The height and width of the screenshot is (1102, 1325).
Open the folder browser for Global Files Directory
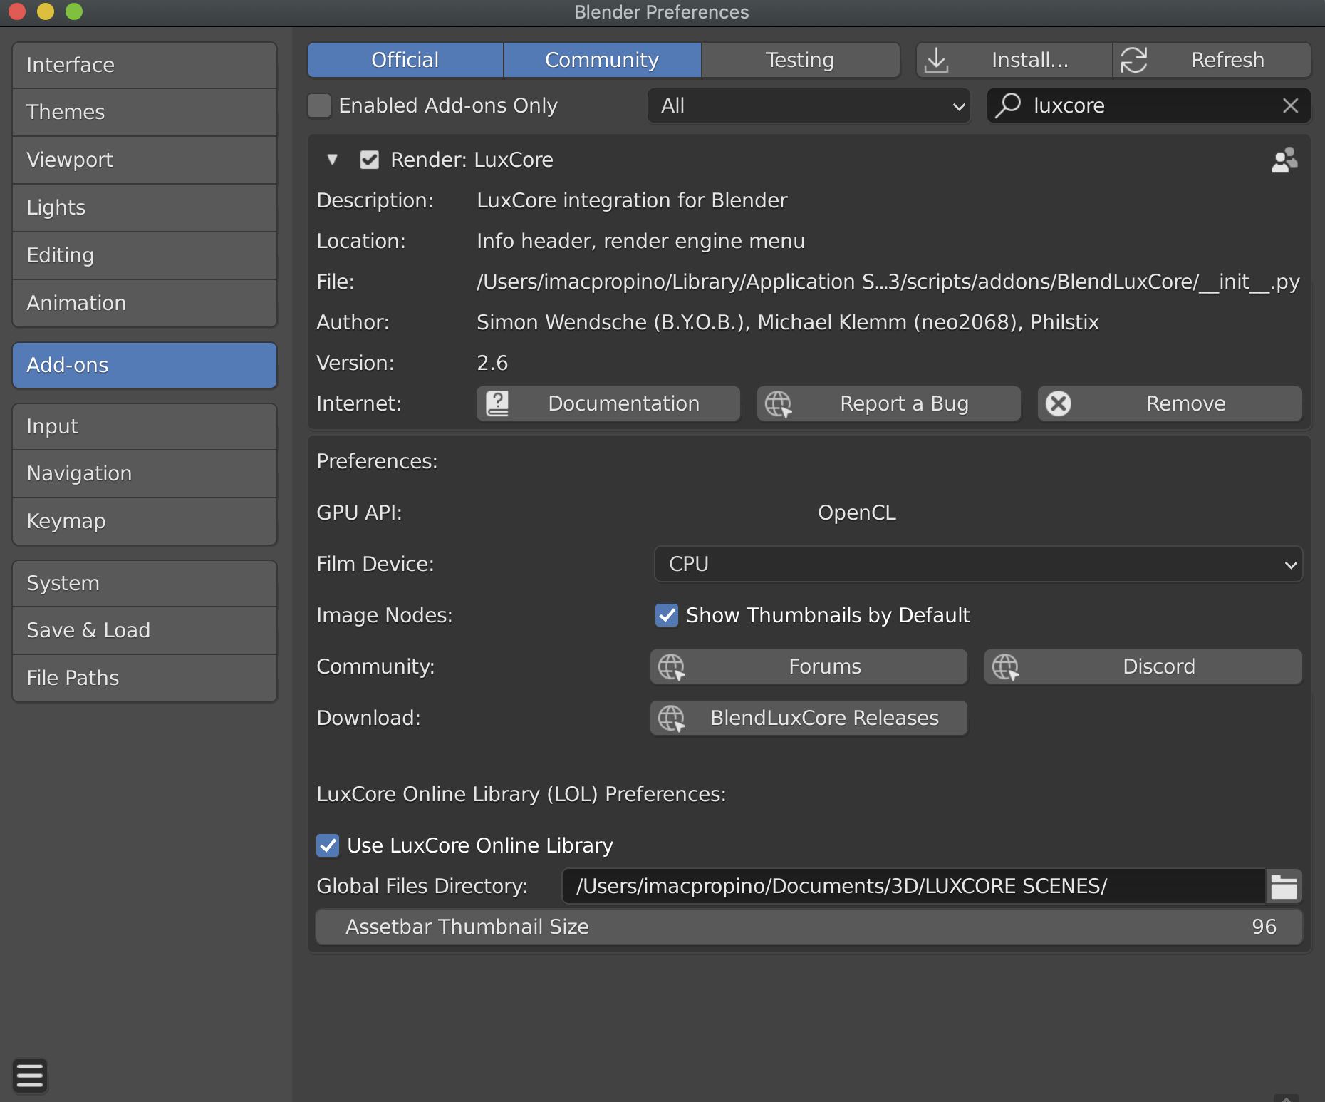pos(1284,887)
